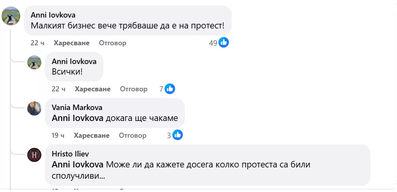Open the 19 ч timestamp link
The height and width of the screenshot is (192, 397).
pos(58,135)
